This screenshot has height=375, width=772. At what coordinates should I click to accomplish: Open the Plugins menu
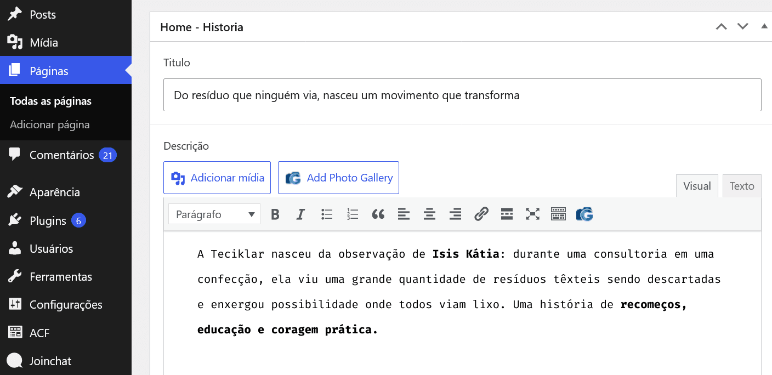66,221
